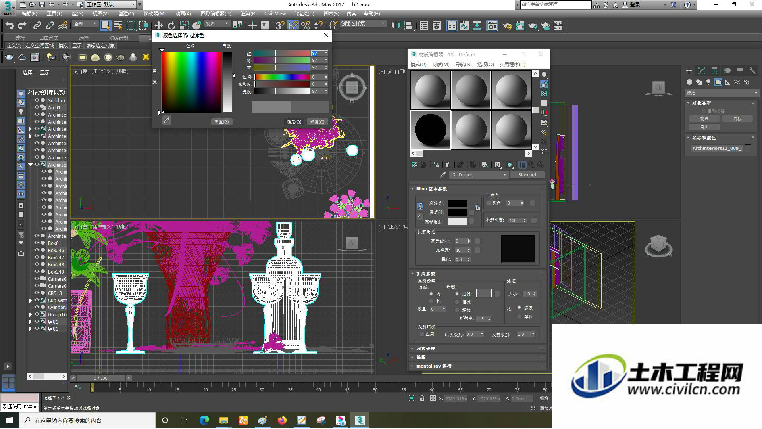Switch to 自由形式 ribbon tab
This screenshot has width=762, height=429.
tap(49, 38)
